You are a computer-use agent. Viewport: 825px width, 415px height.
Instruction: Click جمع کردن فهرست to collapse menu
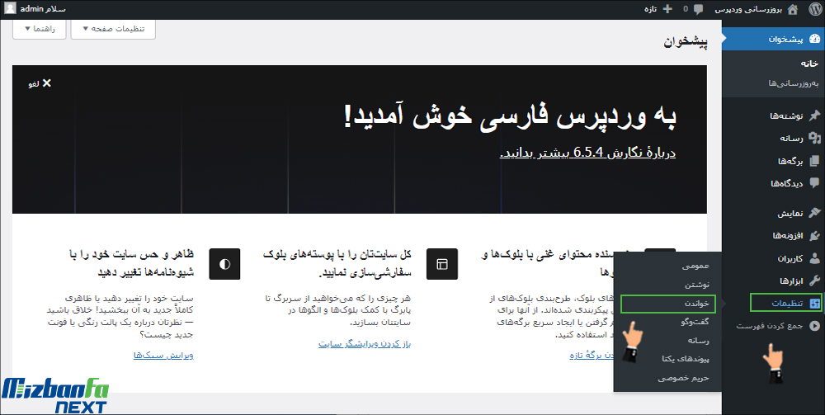(x=774, y=326)
